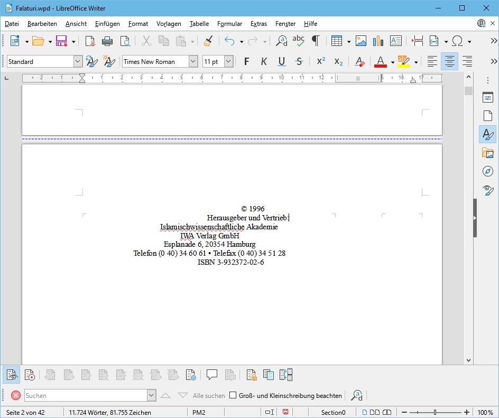Open the Times New Roman font dropdown
This screenshot has width=499, height=418.
click(193, 62)
